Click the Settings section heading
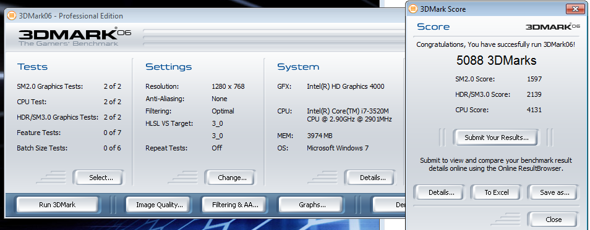Viewport: 590px width, 230px height. [x=169, y=67]
